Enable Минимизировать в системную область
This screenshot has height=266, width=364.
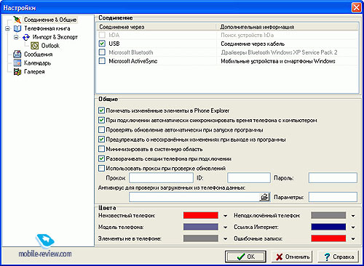[x=101, y=149]
